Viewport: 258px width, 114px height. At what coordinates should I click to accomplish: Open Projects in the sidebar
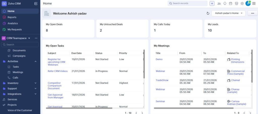12,105
